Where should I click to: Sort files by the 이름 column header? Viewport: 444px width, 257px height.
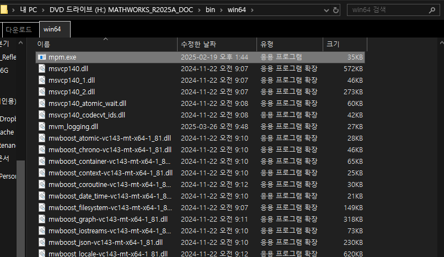point(43,44)
